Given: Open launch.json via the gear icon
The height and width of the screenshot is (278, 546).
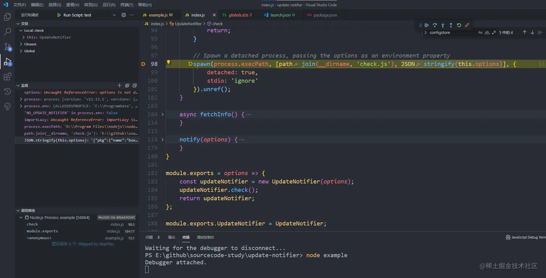Looking at the screenshot, I should [123, 15].
